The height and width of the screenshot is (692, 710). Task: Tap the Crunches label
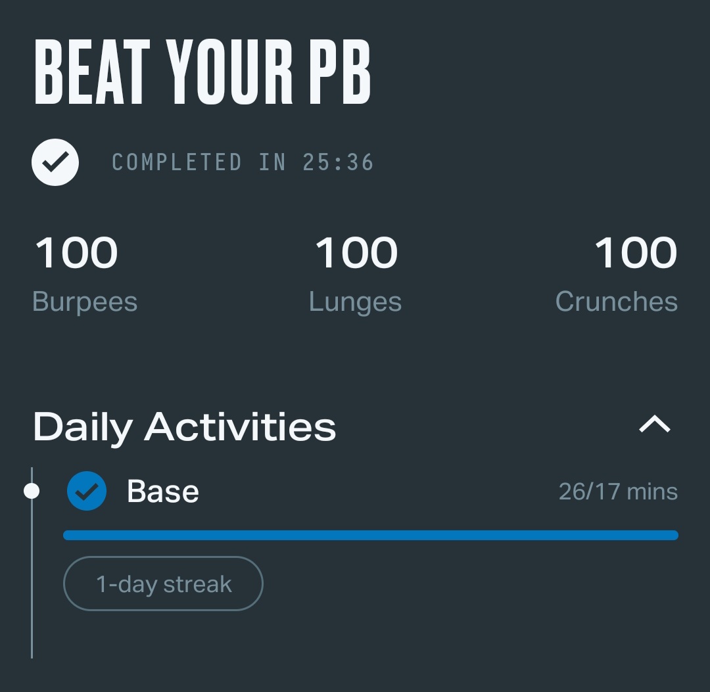coord(616,302)
